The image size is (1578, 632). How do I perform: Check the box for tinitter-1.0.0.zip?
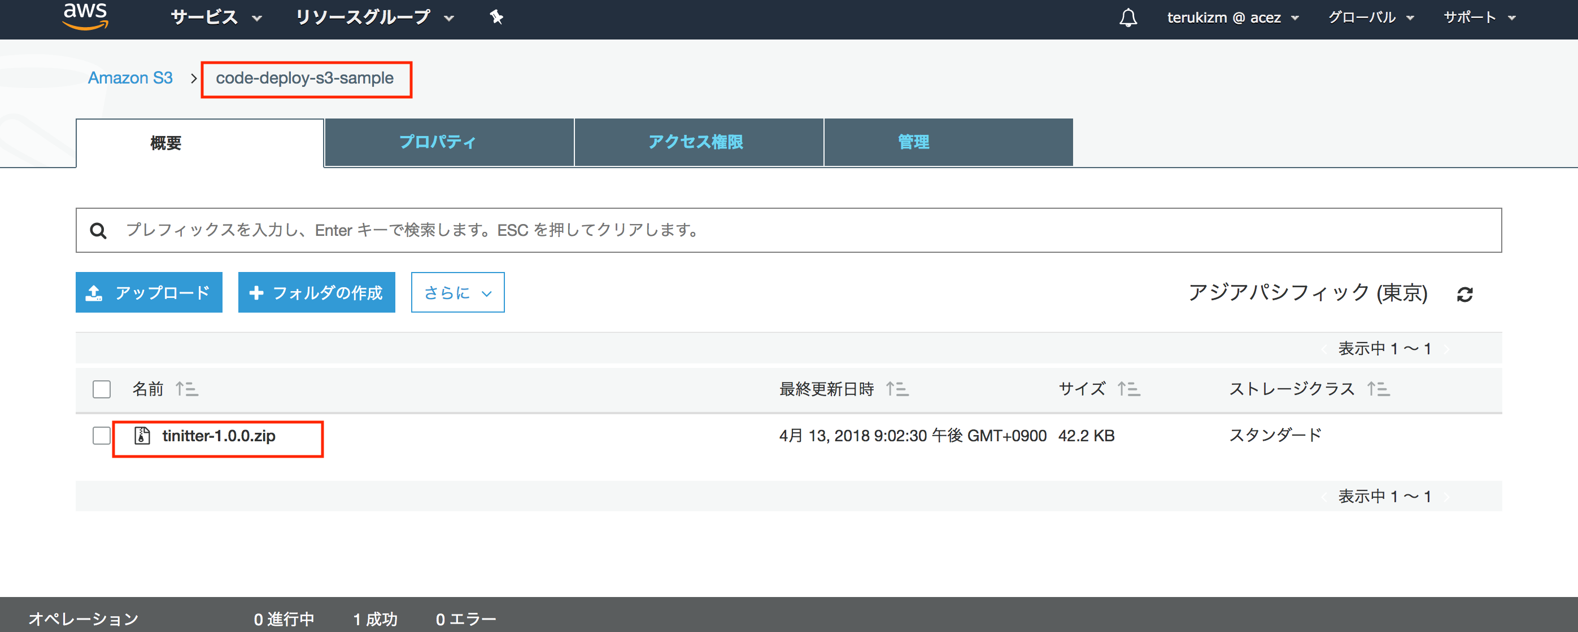(x=102, y=436)
